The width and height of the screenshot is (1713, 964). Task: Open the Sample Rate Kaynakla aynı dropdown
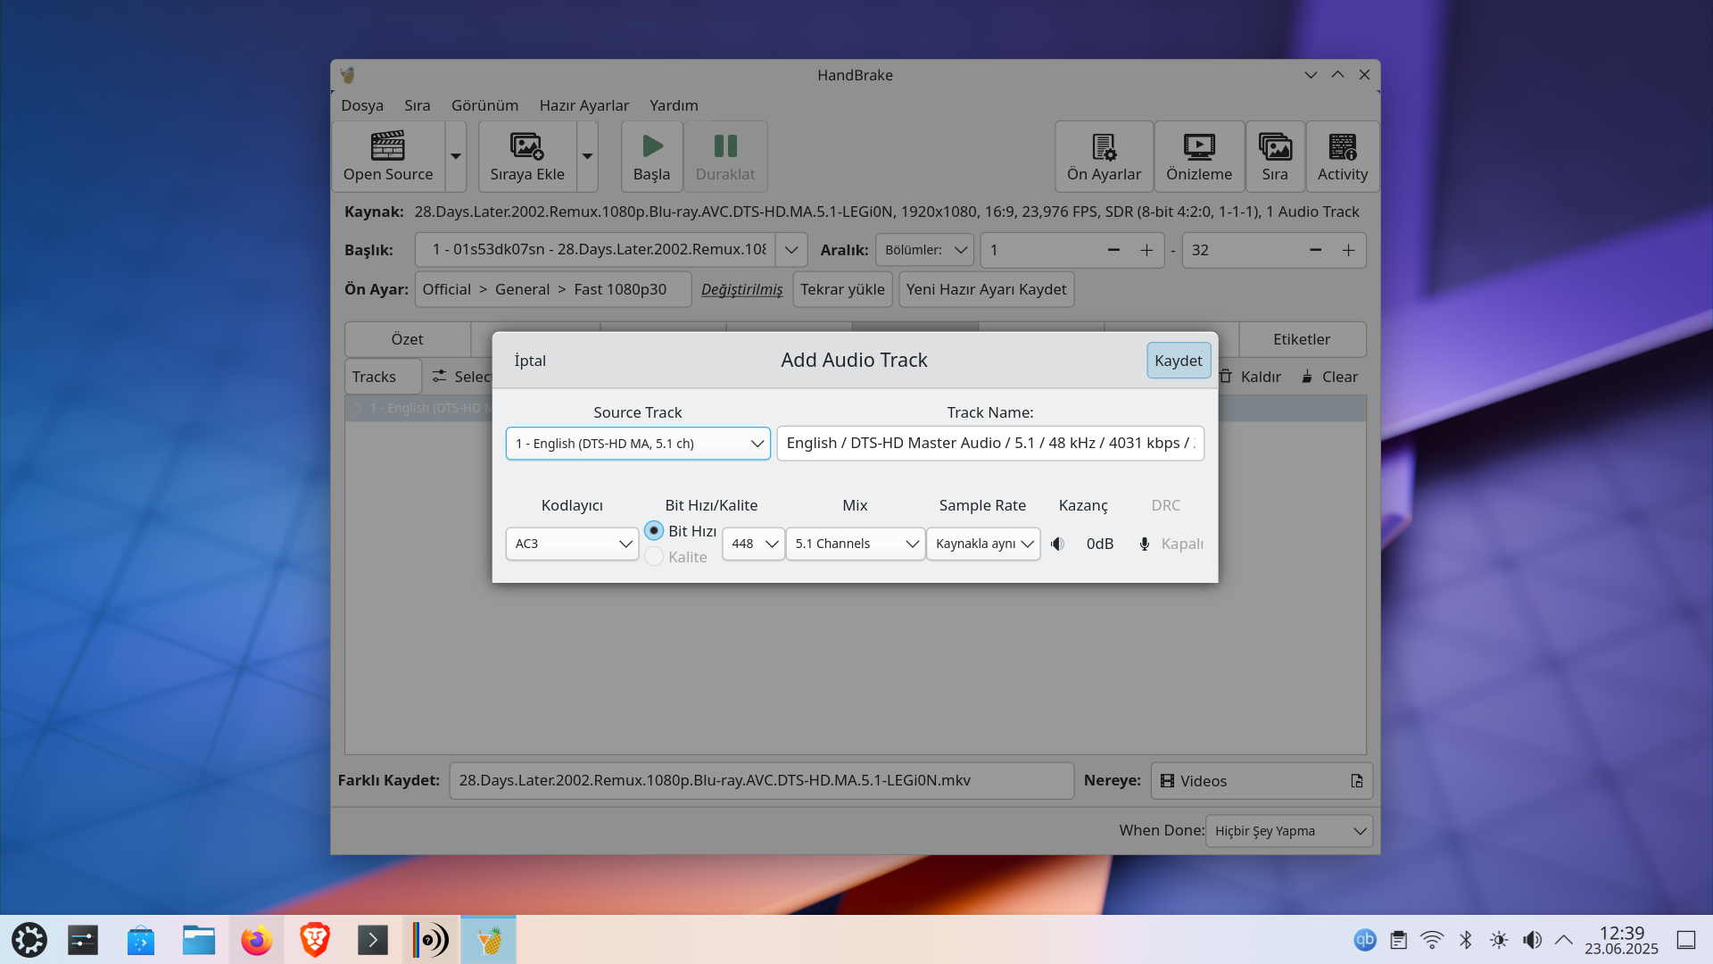pos(983,544)
